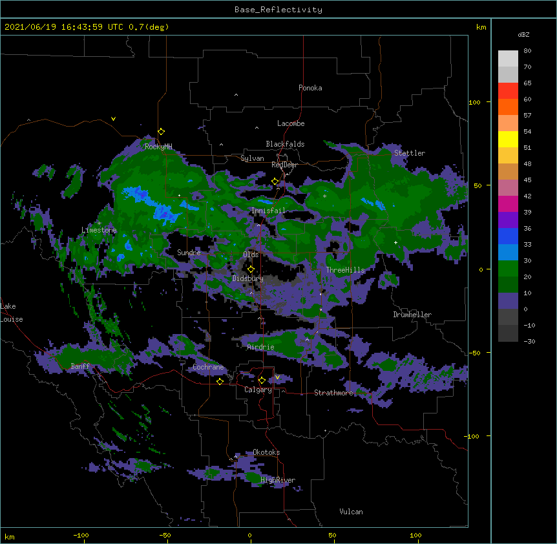The height and width of the screenshot is (544, 557).
Task: Click the Base_Reflectivity title text
Action: [x=278, y=10]
